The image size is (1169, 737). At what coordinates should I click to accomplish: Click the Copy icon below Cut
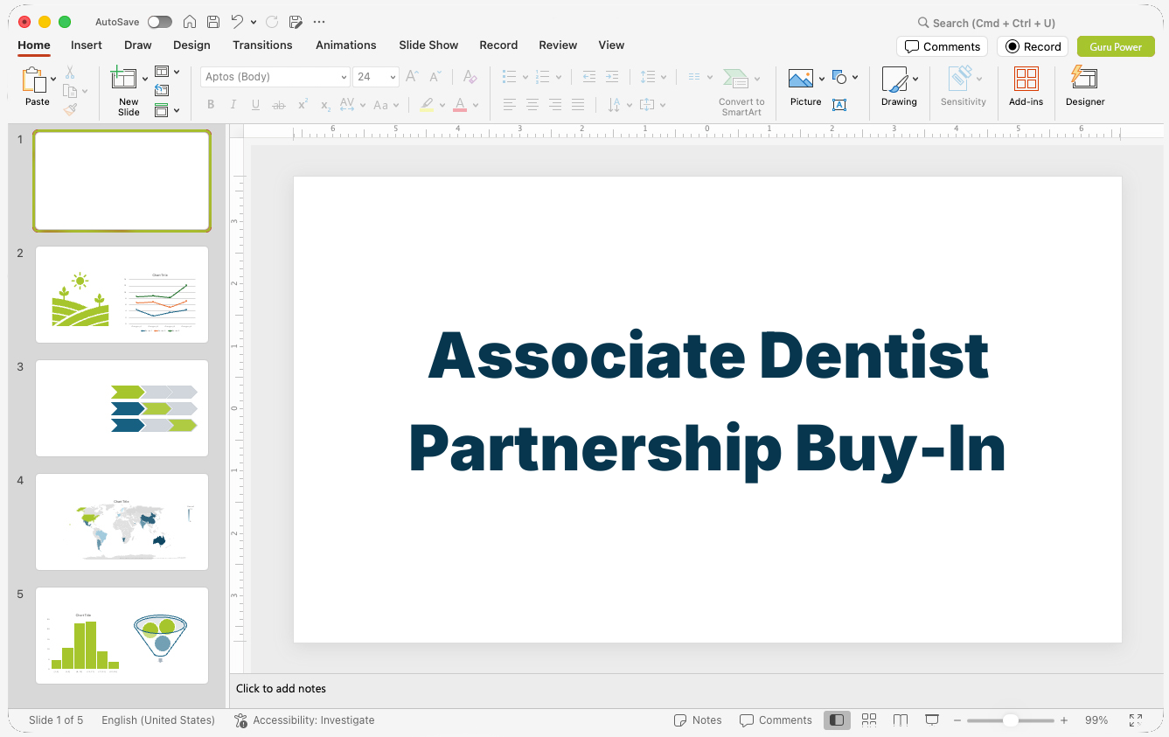coord(70,91)
